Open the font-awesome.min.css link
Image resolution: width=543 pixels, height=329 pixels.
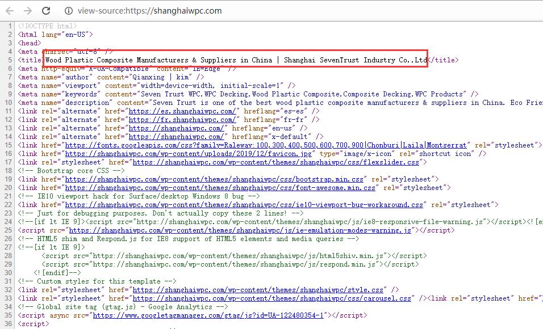point(220,188)
